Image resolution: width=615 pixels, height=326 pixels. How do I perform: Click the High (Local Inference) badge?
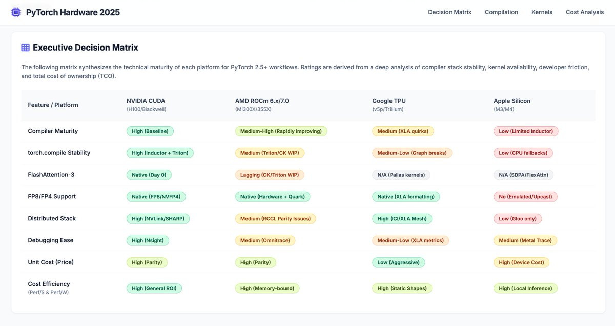(525, 288)
